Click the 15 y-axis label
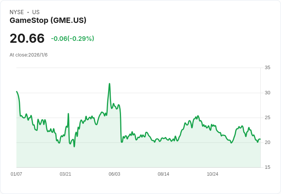This screenshot has height=194, width=281. 268,167
